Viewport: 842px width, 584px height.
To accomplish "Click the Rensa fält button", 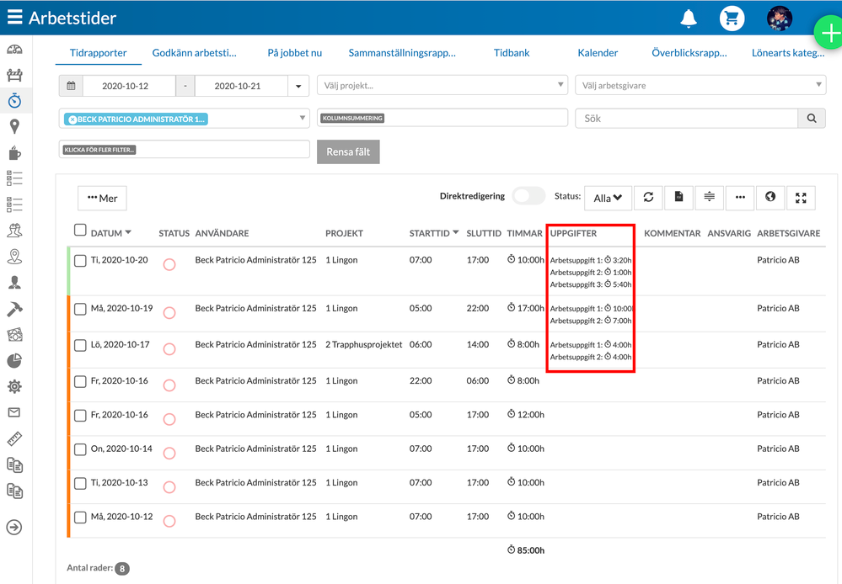I will point(348,151).
